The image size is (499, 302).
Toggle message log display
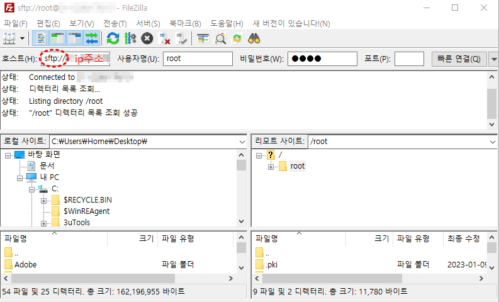(x=41, y=39)
